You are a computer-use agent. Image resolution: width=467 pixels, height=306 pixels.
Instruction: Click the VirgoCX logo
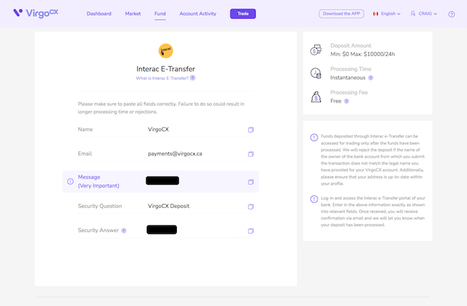point(36,13)
